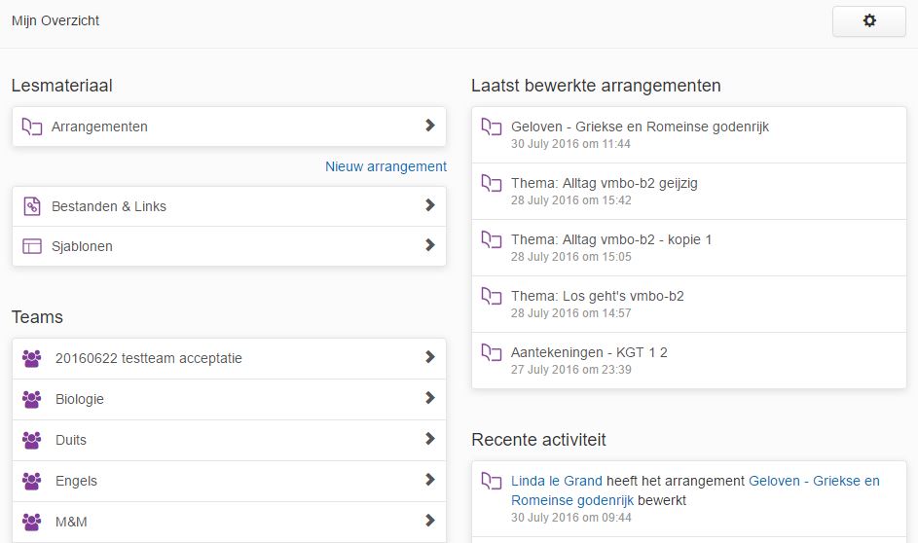The width and height of the screenshot is (918, 543).
Task: Click icon beside Aantekeningen - KGT 1 2
Action: coord(492,352)
